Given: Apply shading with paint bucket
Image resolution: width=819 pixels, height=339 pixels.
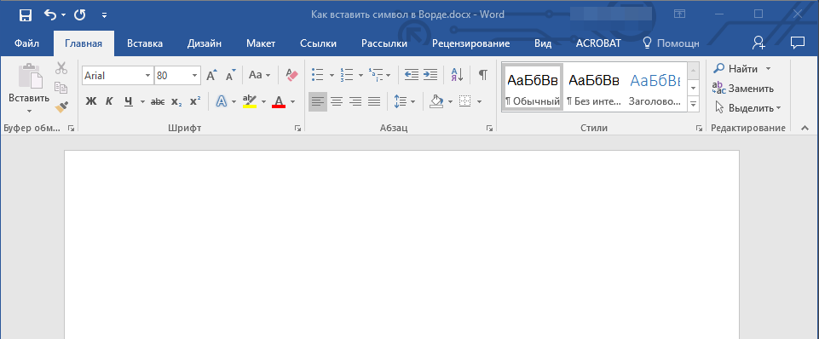Looking at the screenshot, I should tap(436, 101).
